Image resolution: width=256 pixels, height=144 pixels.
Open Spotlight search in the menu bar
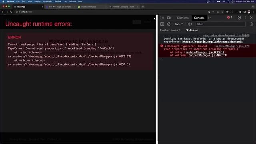click(228, 2)
